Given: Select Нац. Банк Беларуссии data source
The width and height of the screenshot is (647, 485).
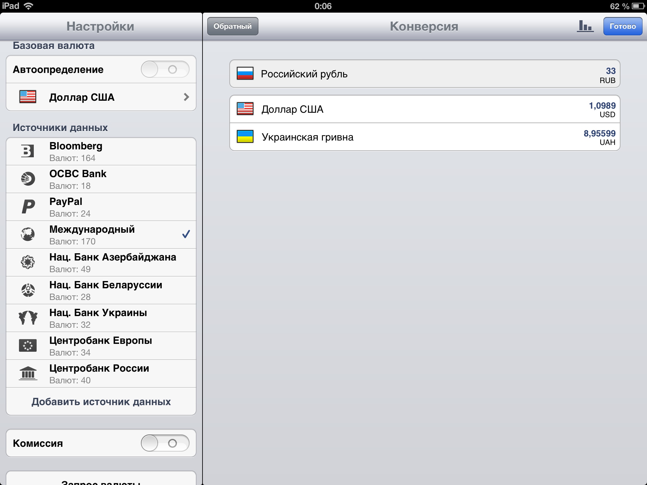Looking at the screenshot, I should [x=101, y=290].
